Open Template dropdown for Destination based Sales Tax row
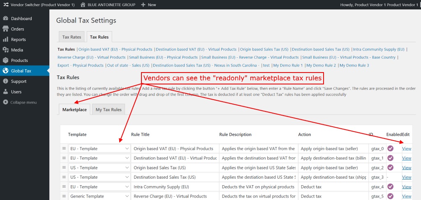The height and width of the screenshot is (200, 421). (99, 177)
